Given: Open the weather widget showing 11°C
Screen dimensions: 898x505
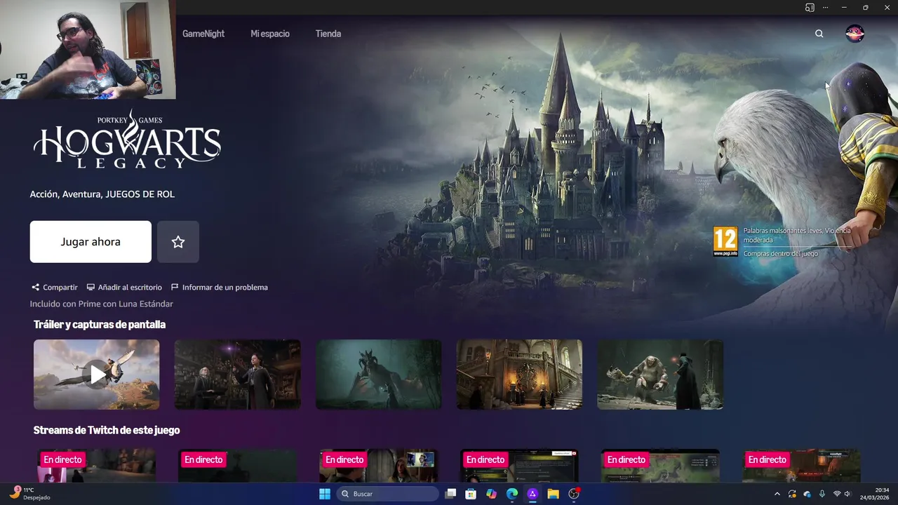Looking at the screenshot, I should pyautogui.click(x=29, y=493).
